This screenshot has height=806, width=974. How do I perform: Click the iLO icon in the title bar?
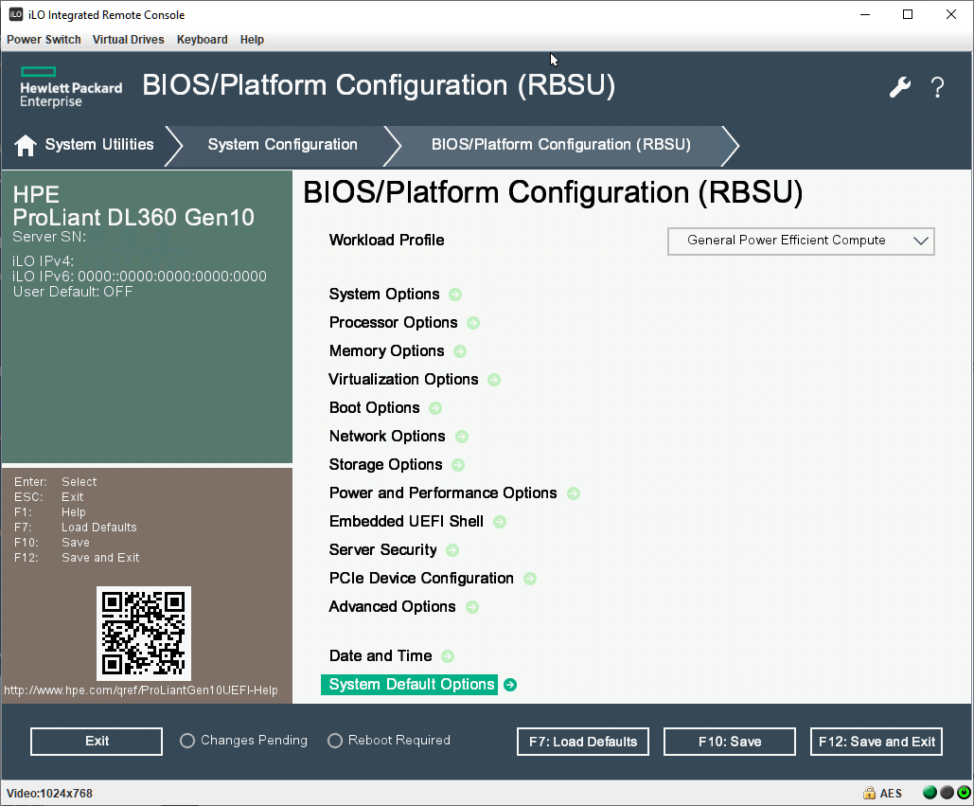pos(16,14)
